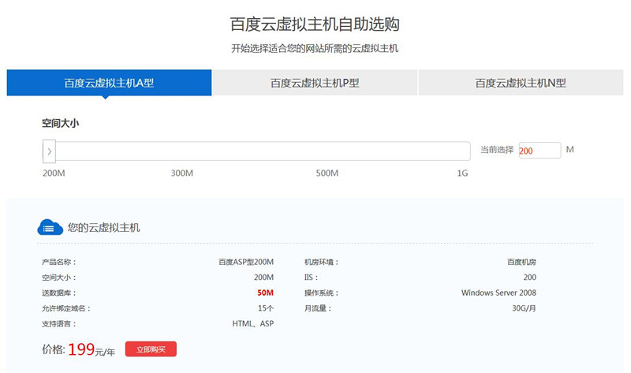Select the 百度云虚拟主机A型 tab
Image resolution: width=631 pixels, height=373 pixels.
[109, 83]
